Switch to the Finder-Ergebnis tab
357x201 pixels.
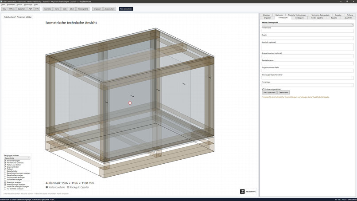(317, 18)
